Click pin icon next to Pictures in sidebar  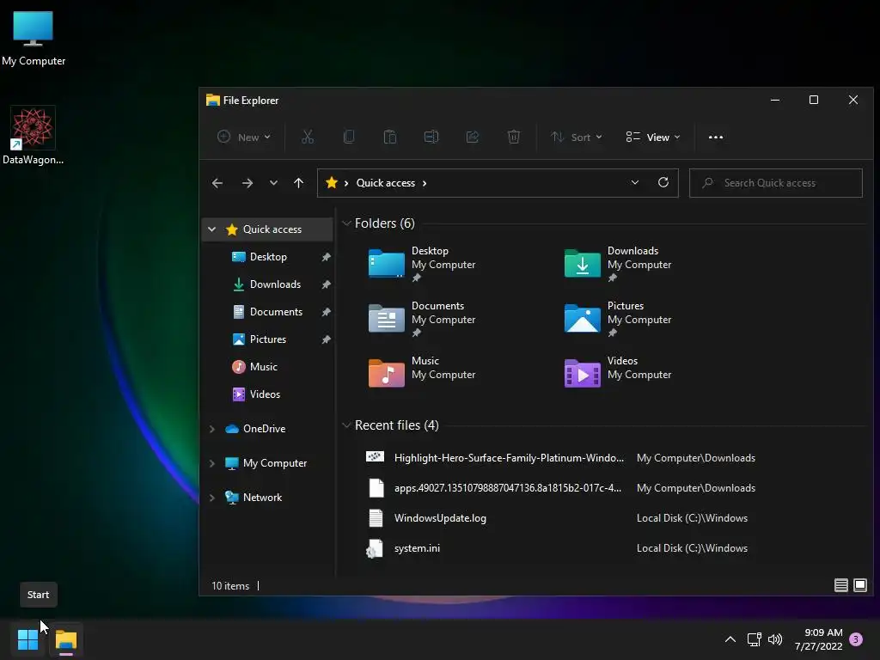click(x=326, y=339)
